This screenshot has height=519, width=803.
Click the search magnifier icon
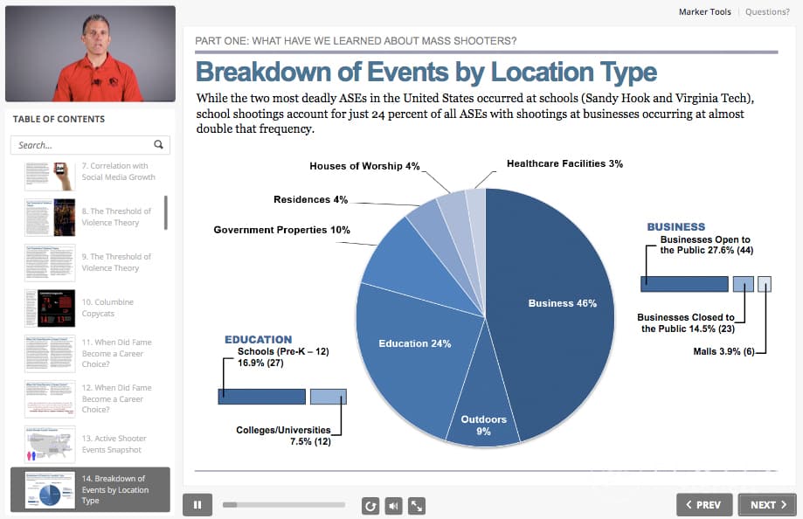[x=159, y=144]
